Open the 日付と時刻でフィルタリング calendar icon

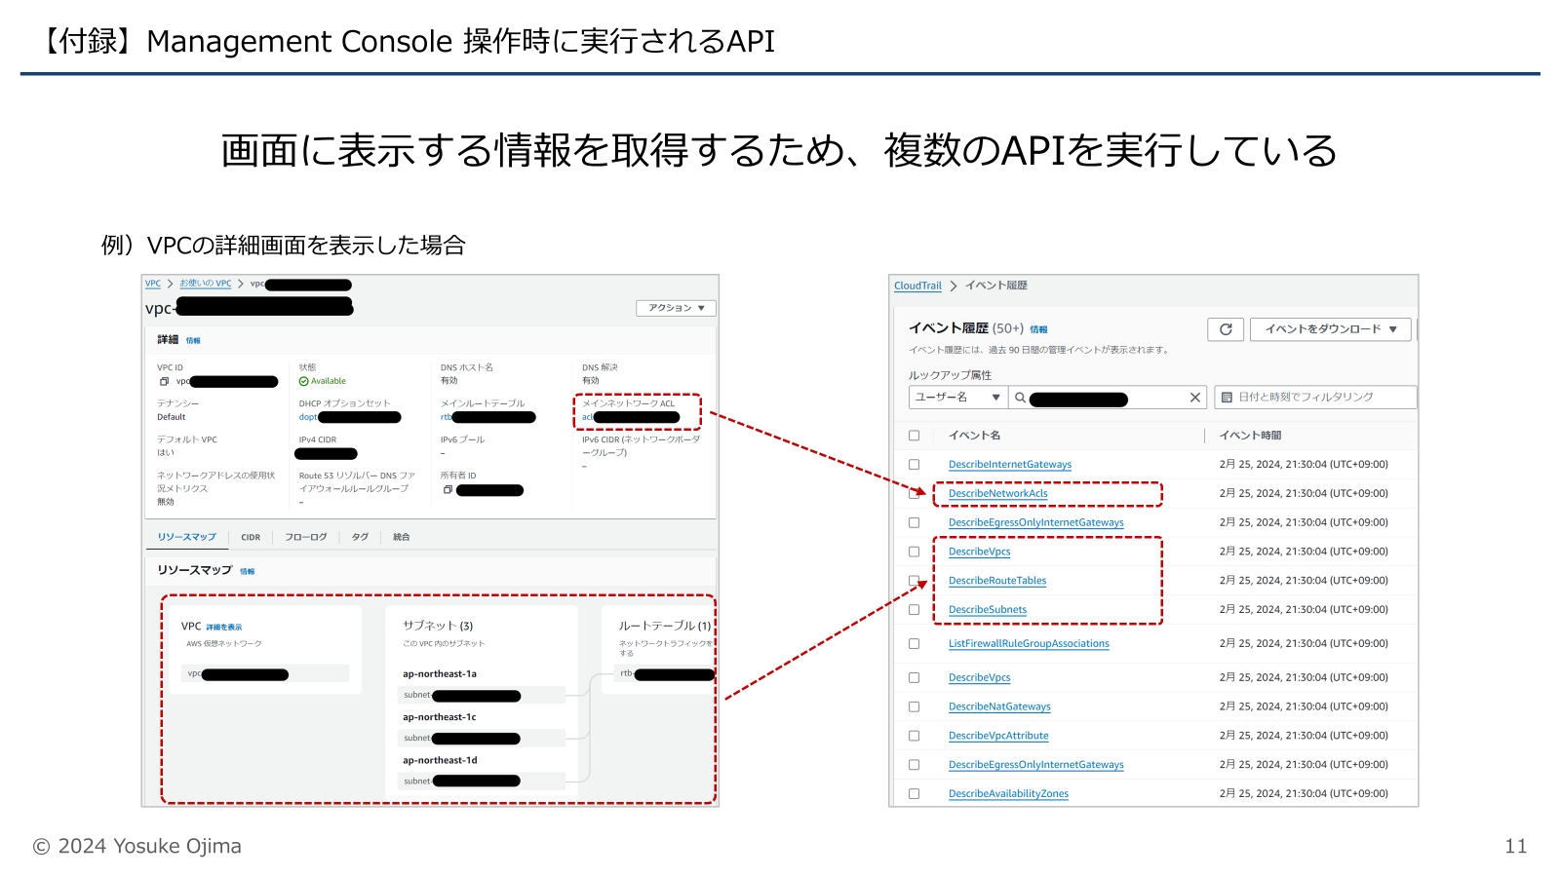point(1227,398)
